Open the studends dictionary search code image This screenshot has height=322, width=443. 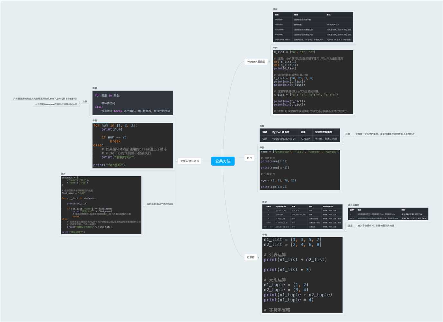tap(101, 205)
